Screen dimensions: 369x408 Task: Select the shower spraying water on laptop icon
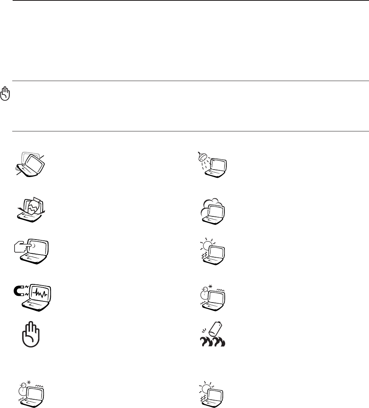212,164
